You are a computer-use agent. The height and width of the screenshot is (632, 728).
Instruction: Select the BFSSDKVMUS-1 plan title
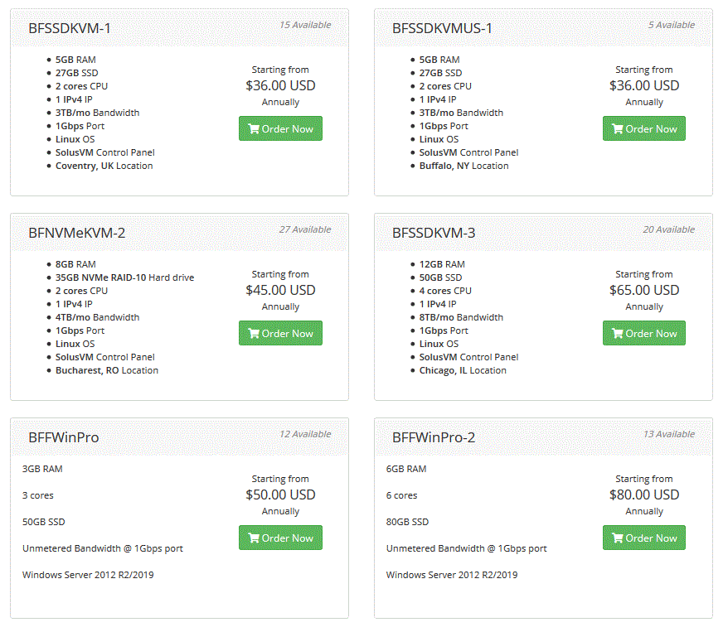tap(442, 28)
